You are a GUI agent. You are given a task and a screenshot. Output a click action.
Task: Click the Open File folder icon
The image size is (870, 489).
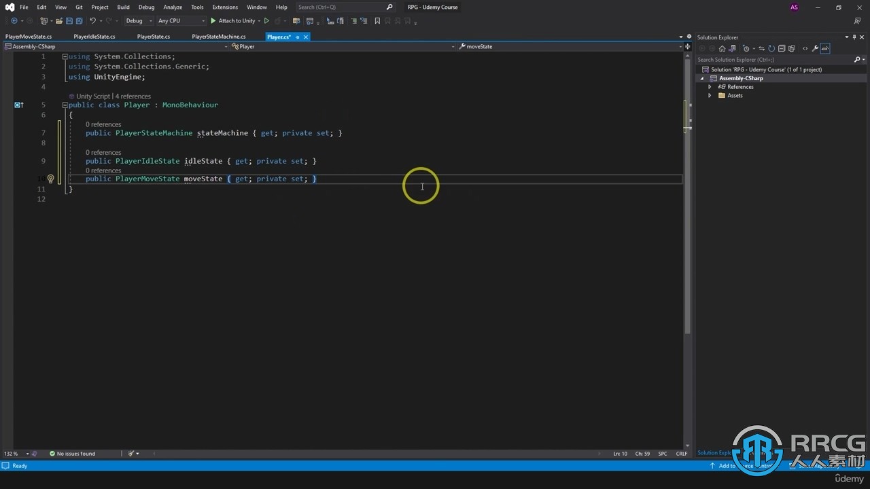click(59, 20)
